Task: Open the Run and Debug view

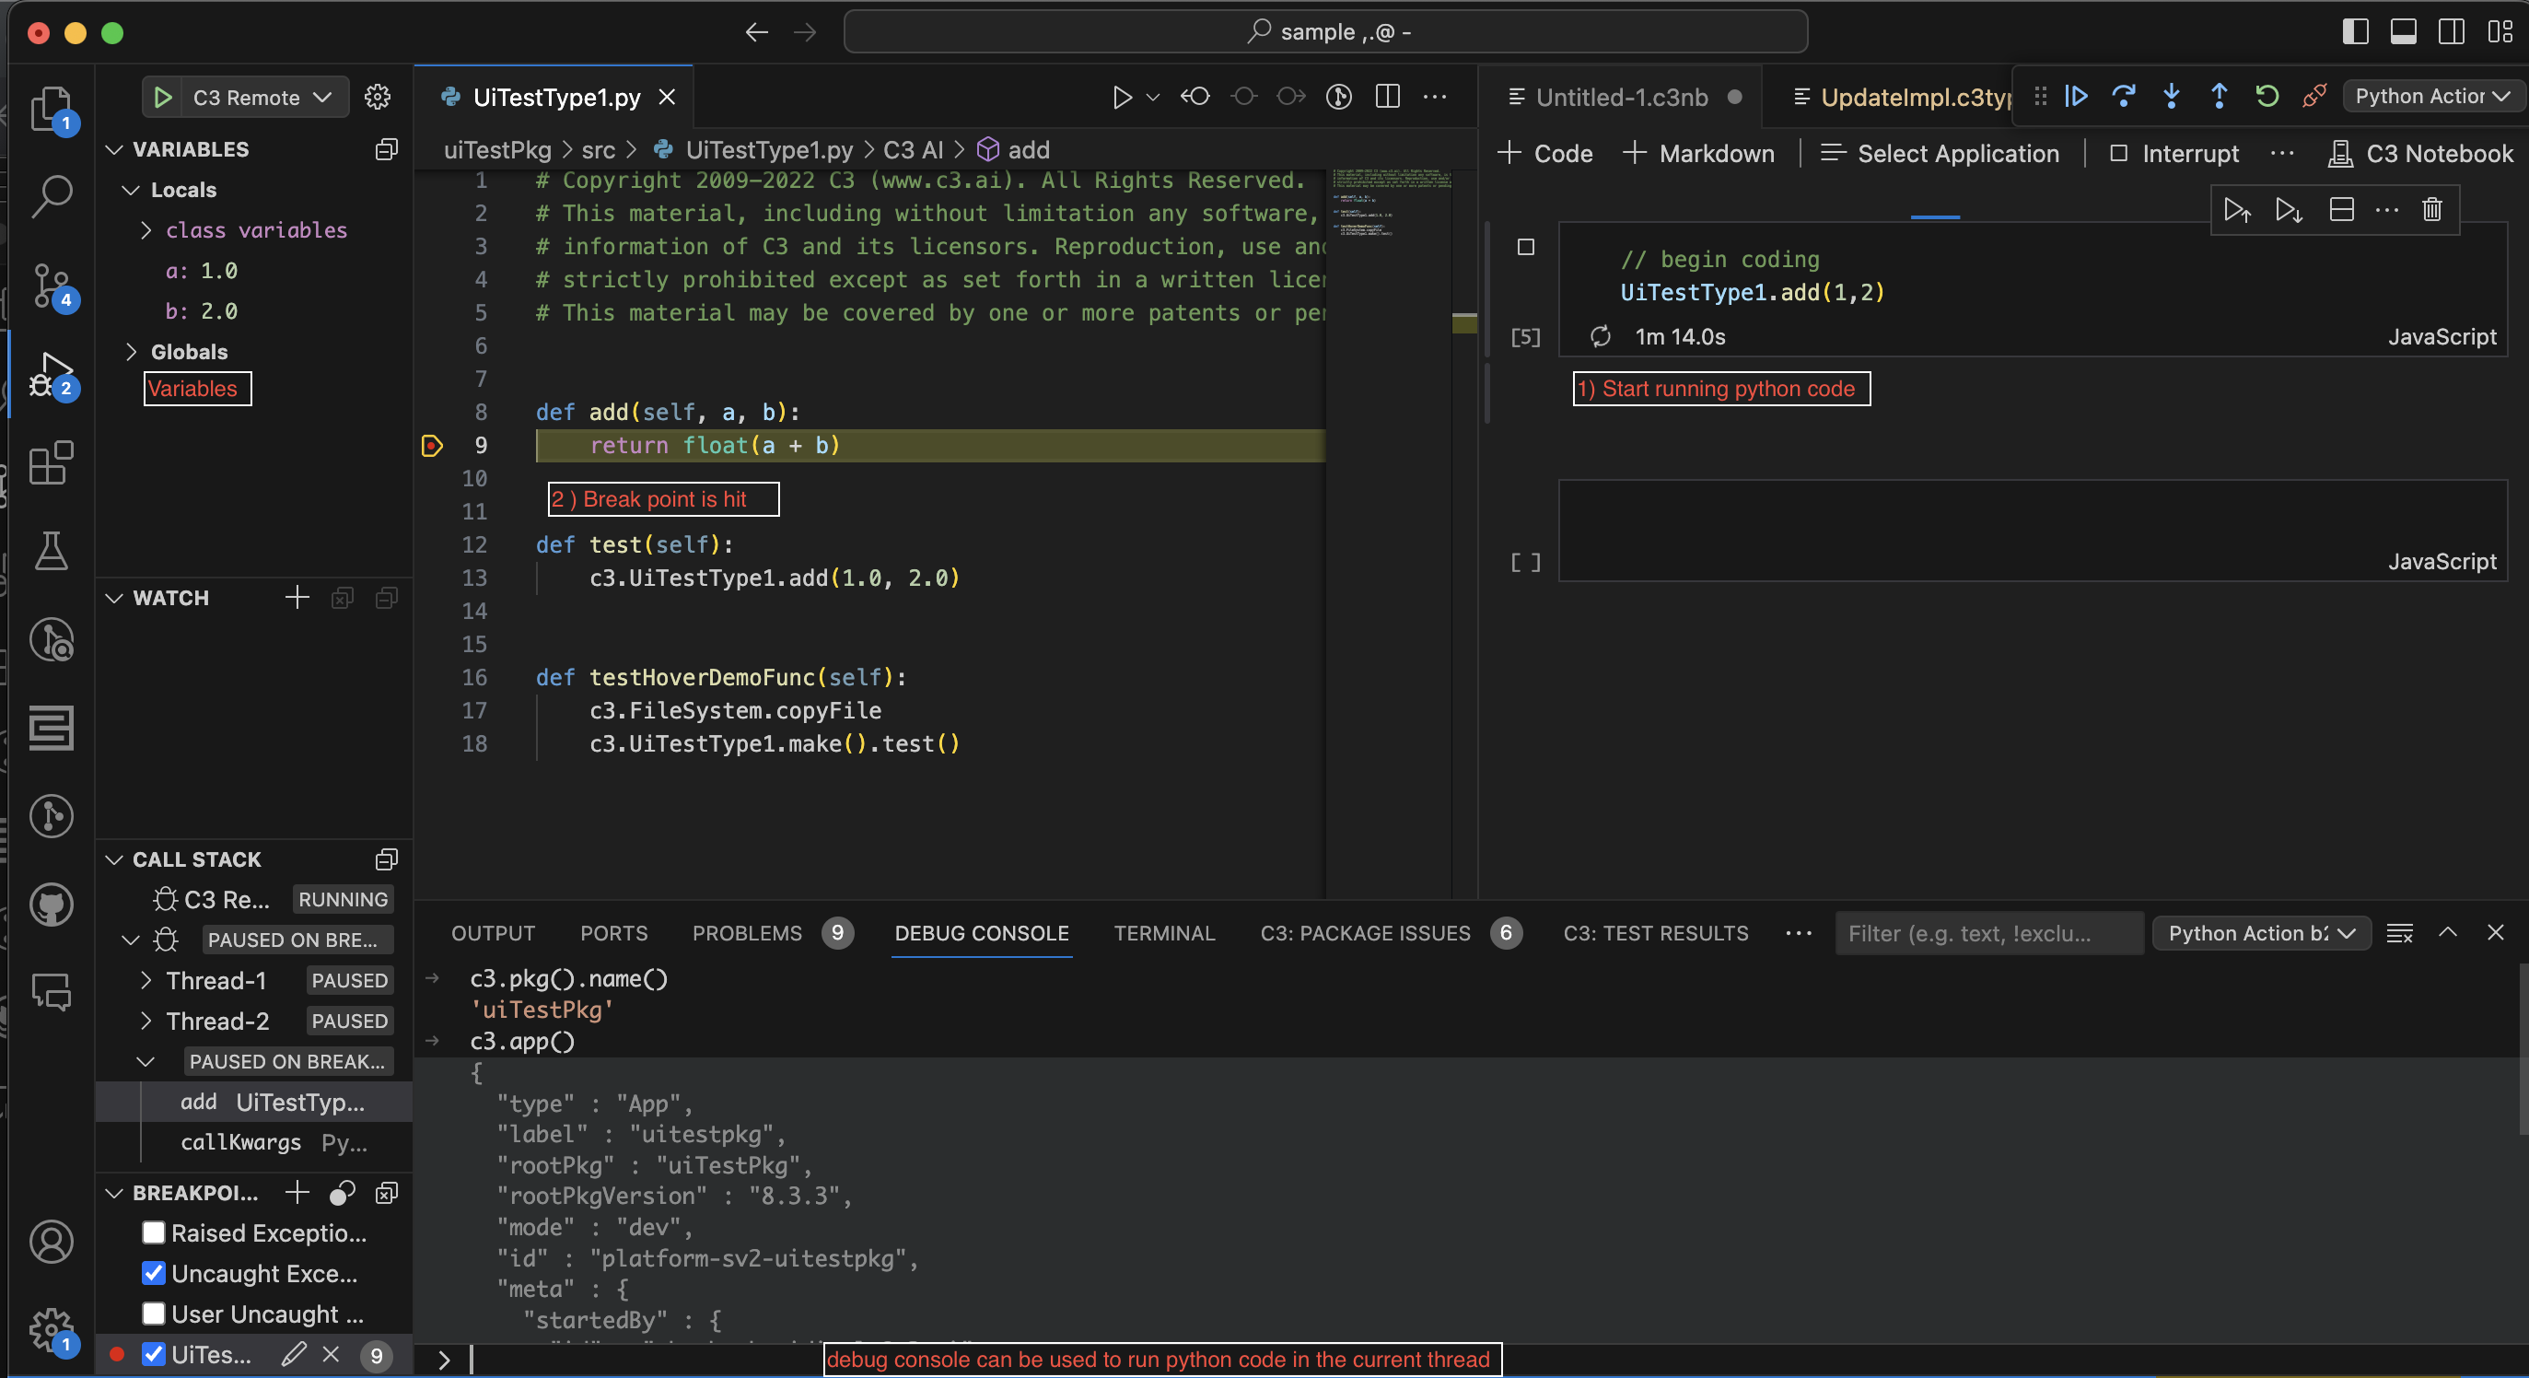Action: point(51,374)
